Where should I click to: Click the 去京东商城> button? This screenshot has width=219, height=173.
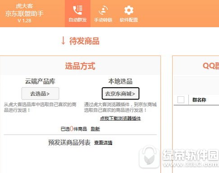coord(120,94)
